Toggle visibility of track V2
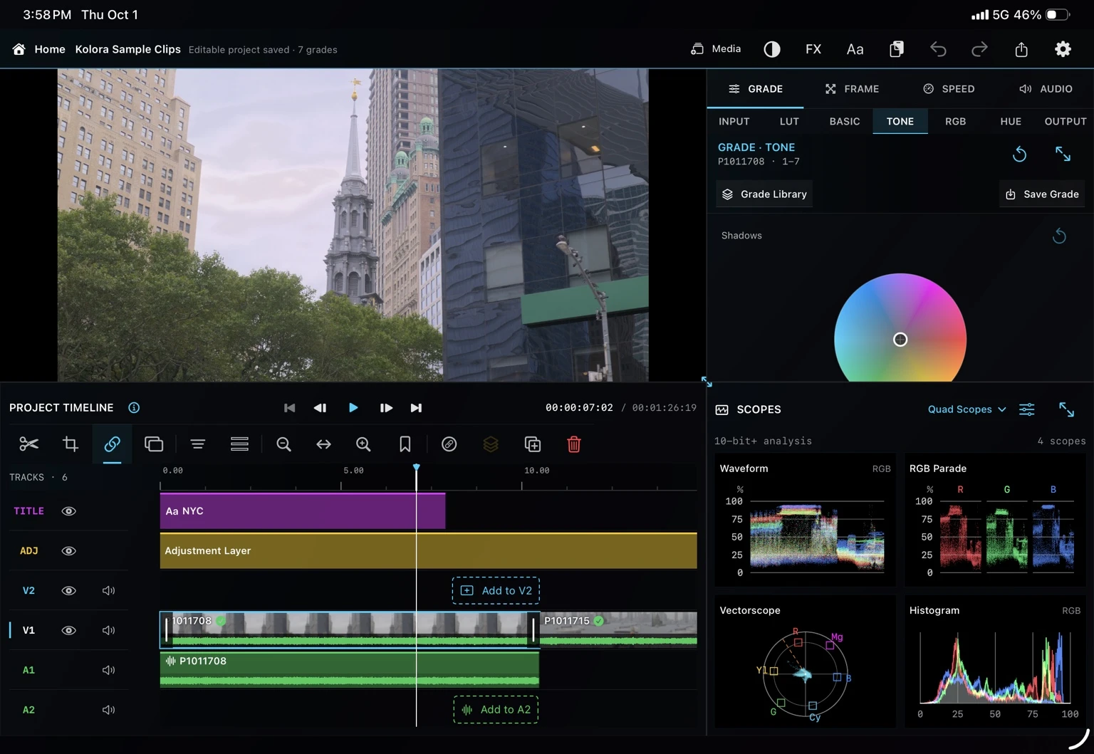Image resolution: width=1094 pixels, height=754 pixels. (69, 591)
